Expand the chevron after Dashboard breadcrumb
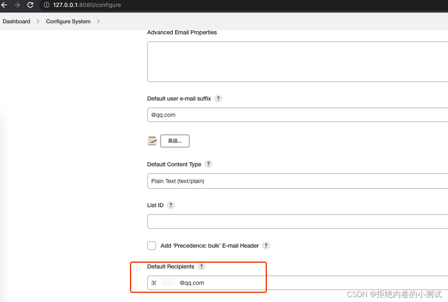Viewport: 448px width, 302px height. click(38, 21)
